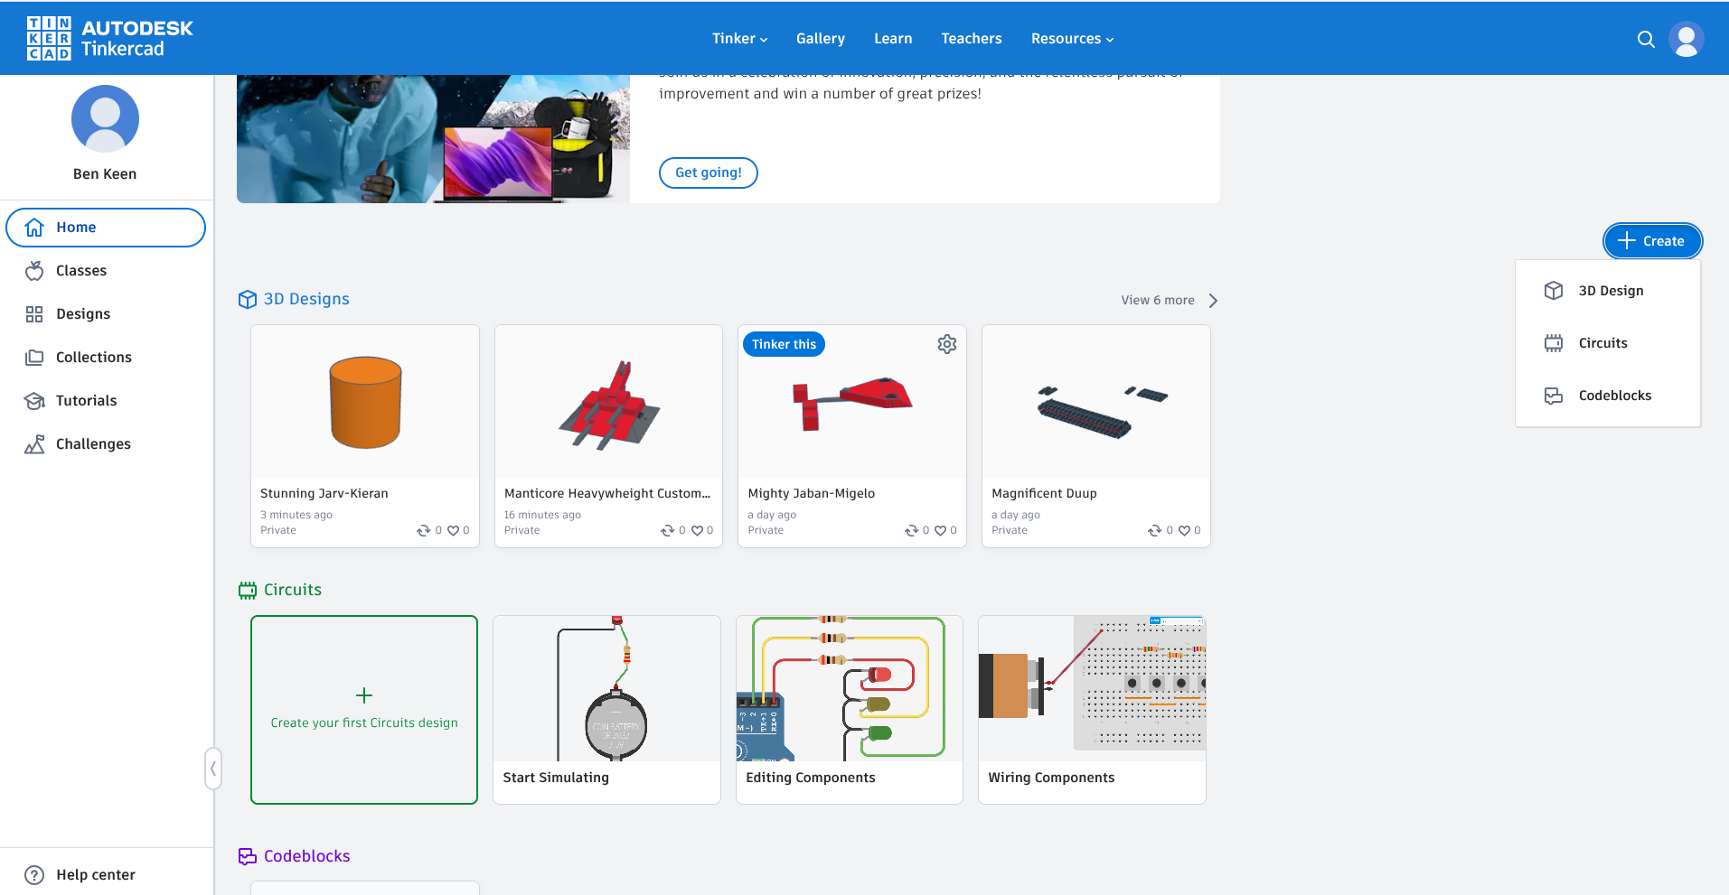Open the Stunning Jarv-Kieran cylinder thumbnail
This screenshot has height=895, width=1729.
point(365,402)
